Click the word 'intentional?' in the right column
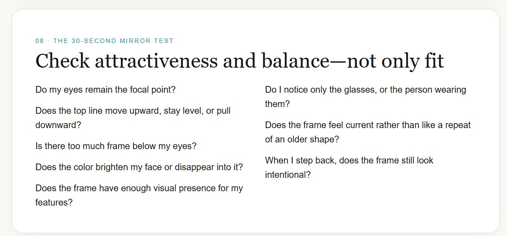Image resolution: width=507 pixels, height=236 pixels. click(288, 175)
